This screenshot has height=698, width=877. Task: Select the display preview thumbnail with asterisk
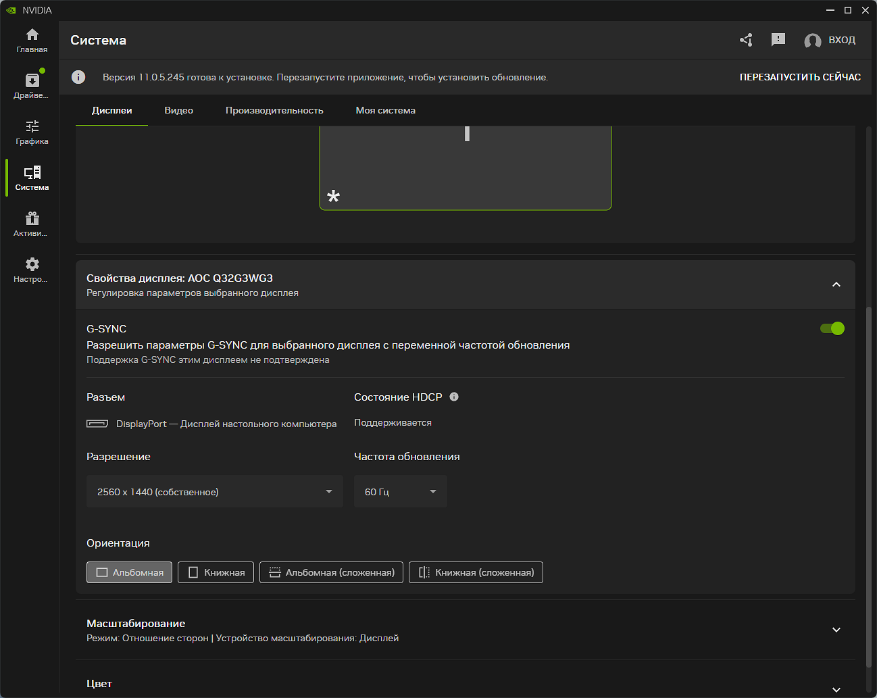(465, 169)
